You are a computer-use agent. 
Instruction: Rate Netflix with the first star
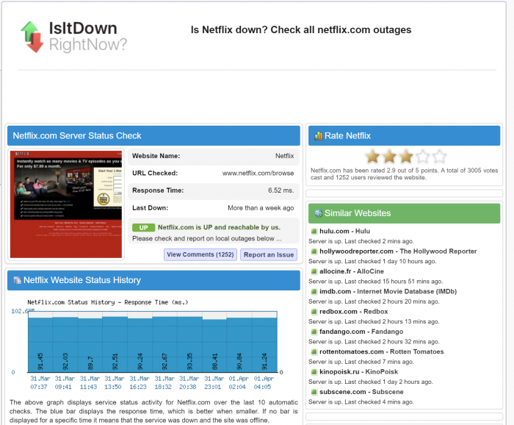click(x=373, y=156)
